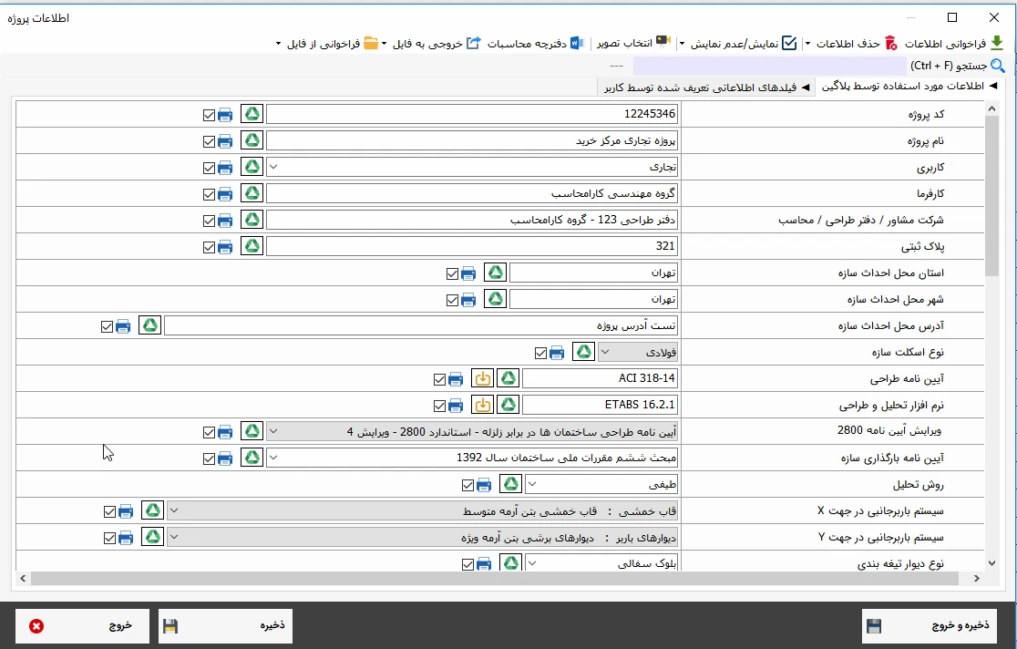
Task: Click the printer icon in نام پروژه row
Action: (225, 141)
